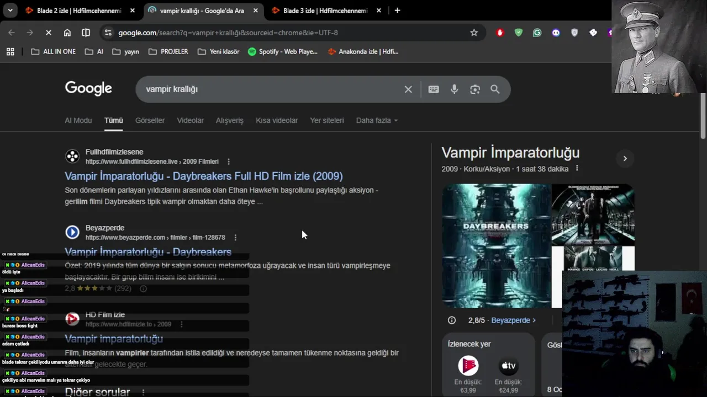Start voice search with microphone
Viewport: 707px width, 397px height.
pyautogui.click(x=454, y=89)
